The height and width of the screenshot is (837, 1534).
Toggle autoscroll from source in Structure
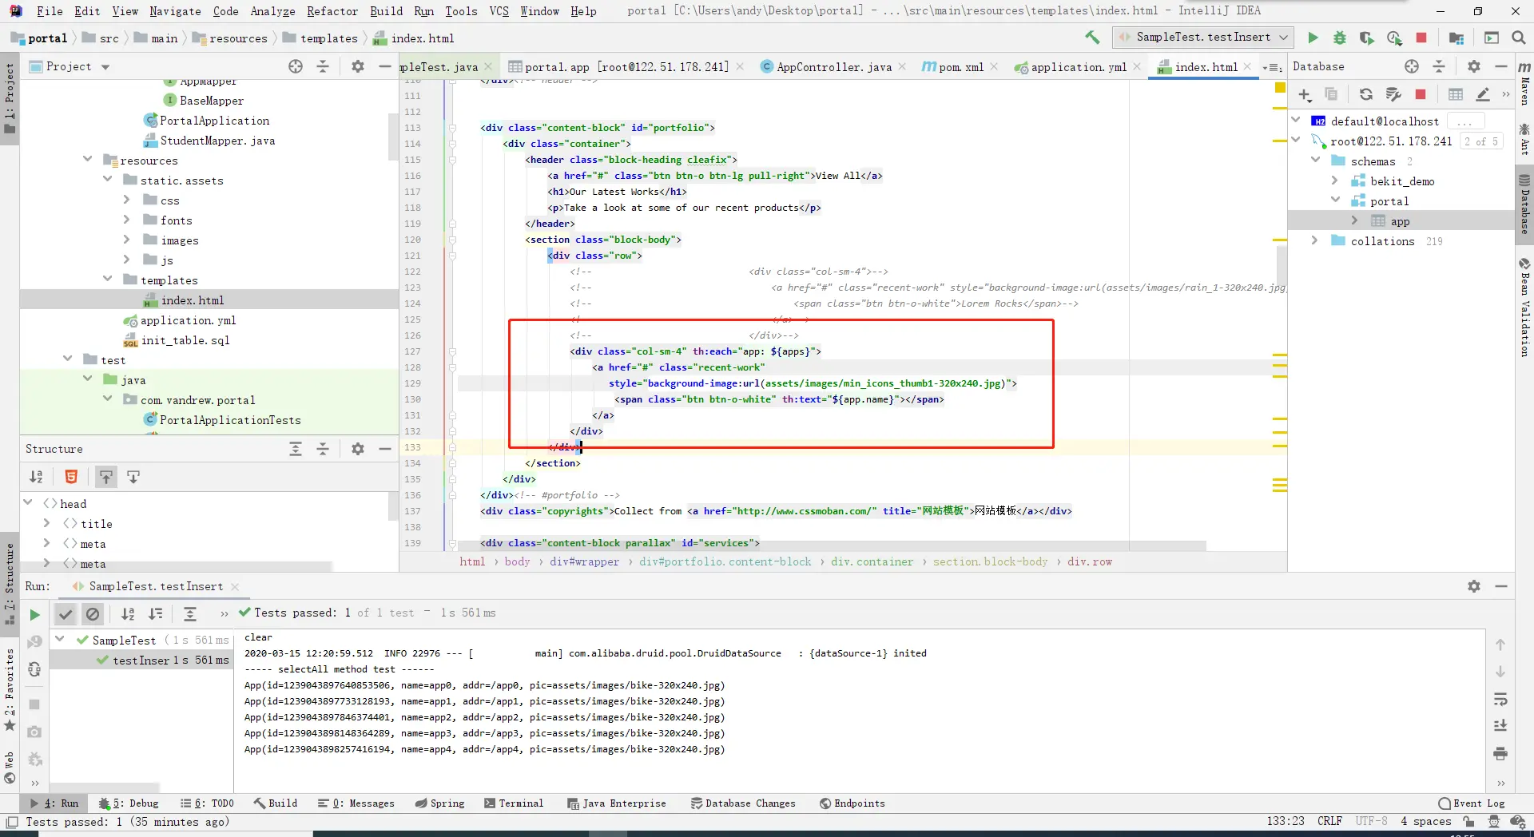(133, 477)
